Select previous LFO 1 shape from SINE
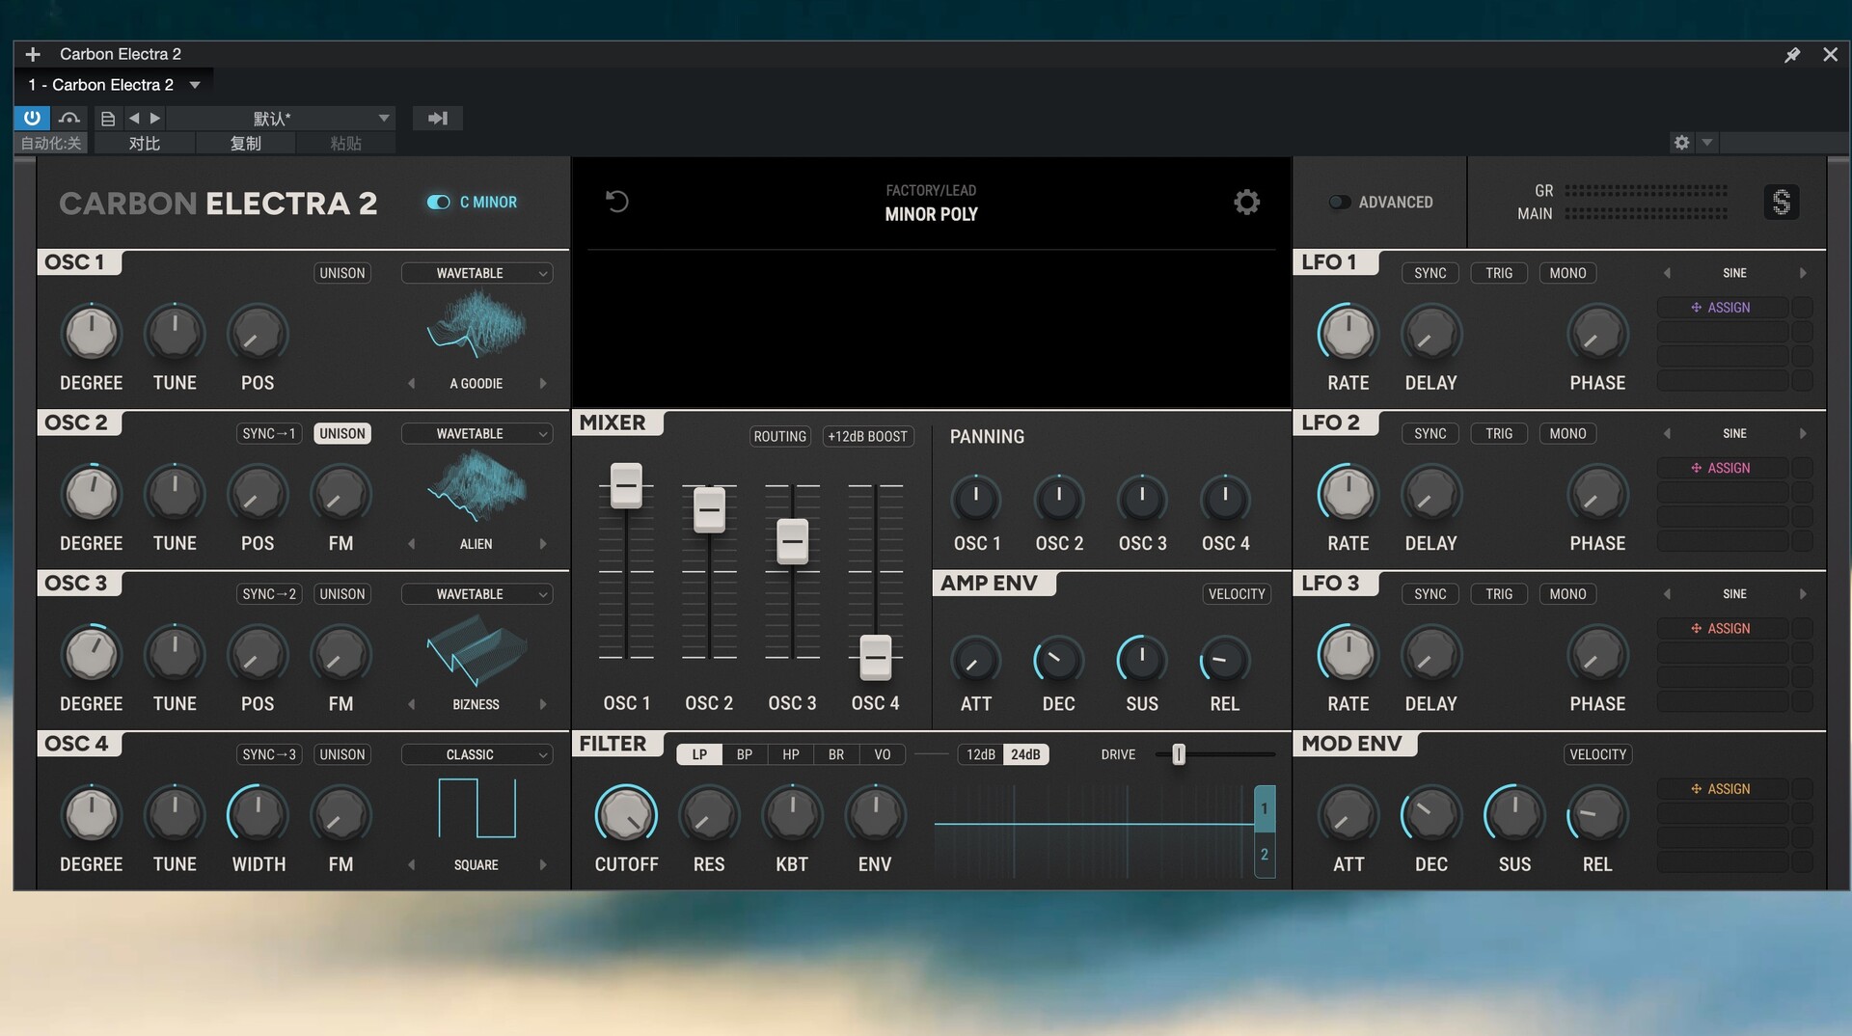Screen dimensions: 1852x1036 pos(1667,273)
